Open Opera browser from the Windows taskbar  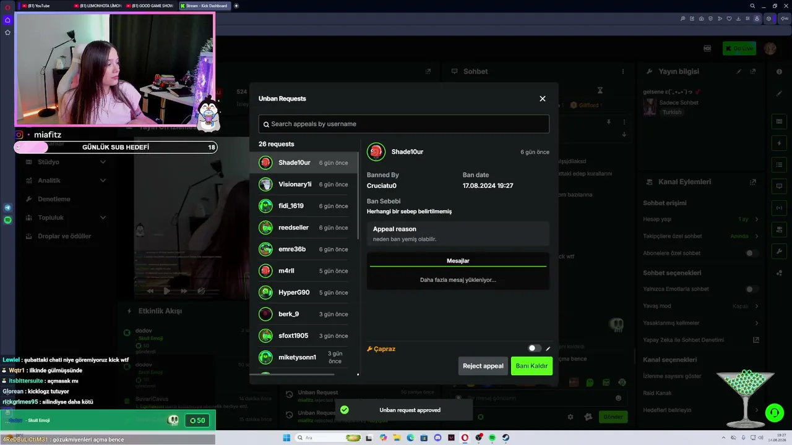[x=465, y=438]
